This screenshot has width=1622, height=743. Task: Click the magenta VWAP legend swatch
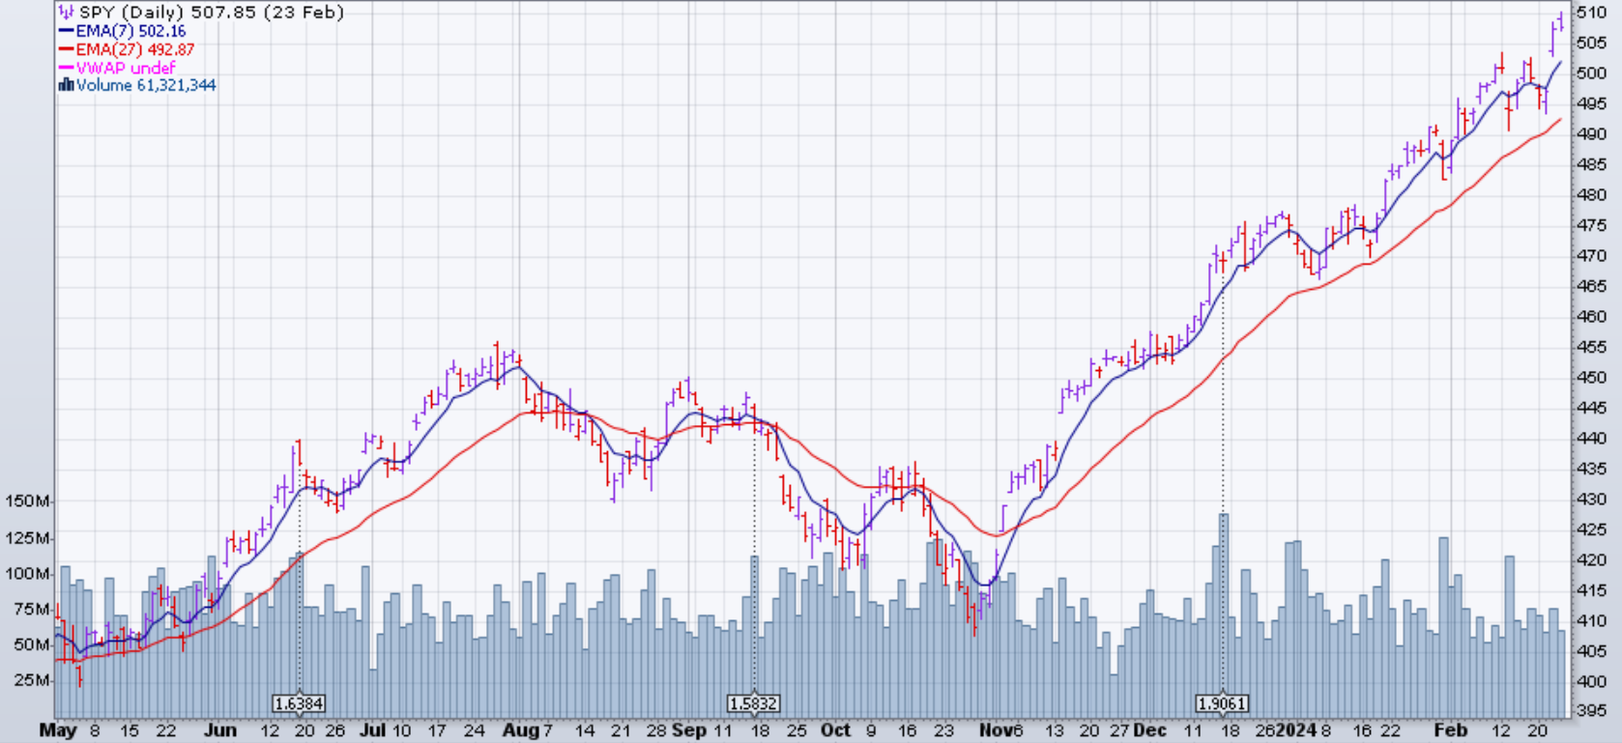[x=66, y=68]
